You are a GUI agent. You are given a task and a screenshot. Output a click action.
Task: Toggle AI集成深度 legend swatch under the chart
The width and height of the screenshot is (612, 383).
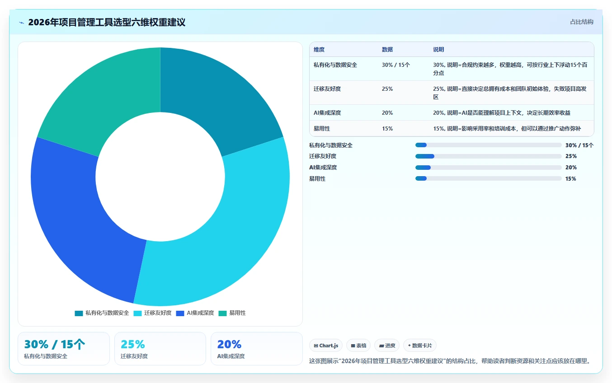click(180, 313)
